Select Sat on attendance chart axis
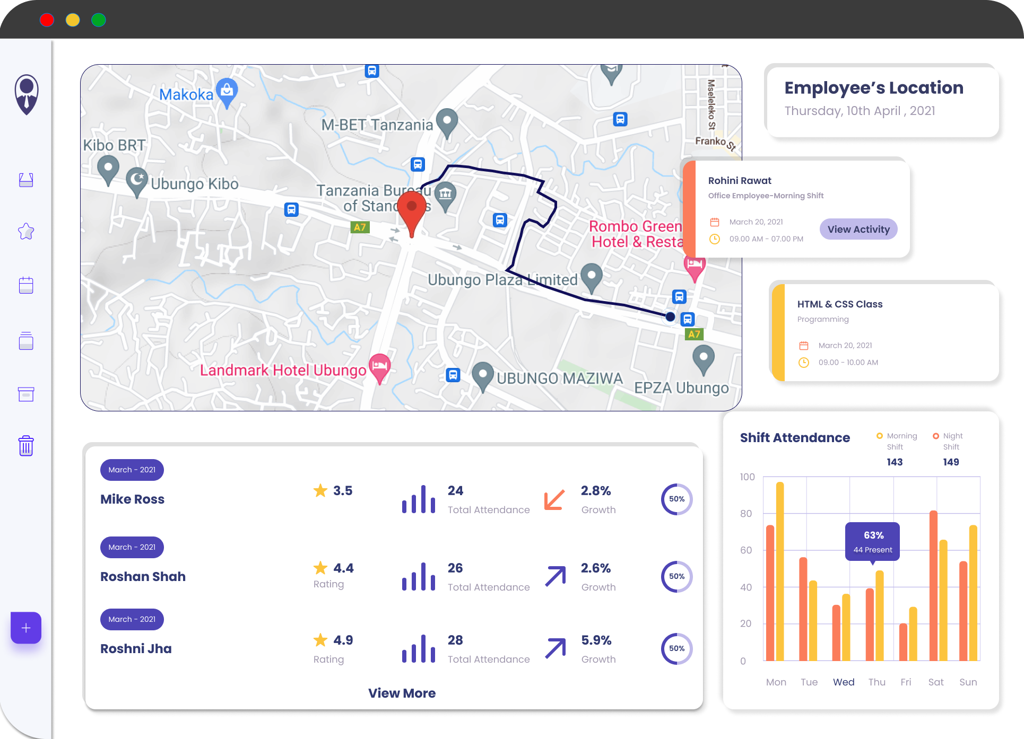 click(x=936, y=682)
